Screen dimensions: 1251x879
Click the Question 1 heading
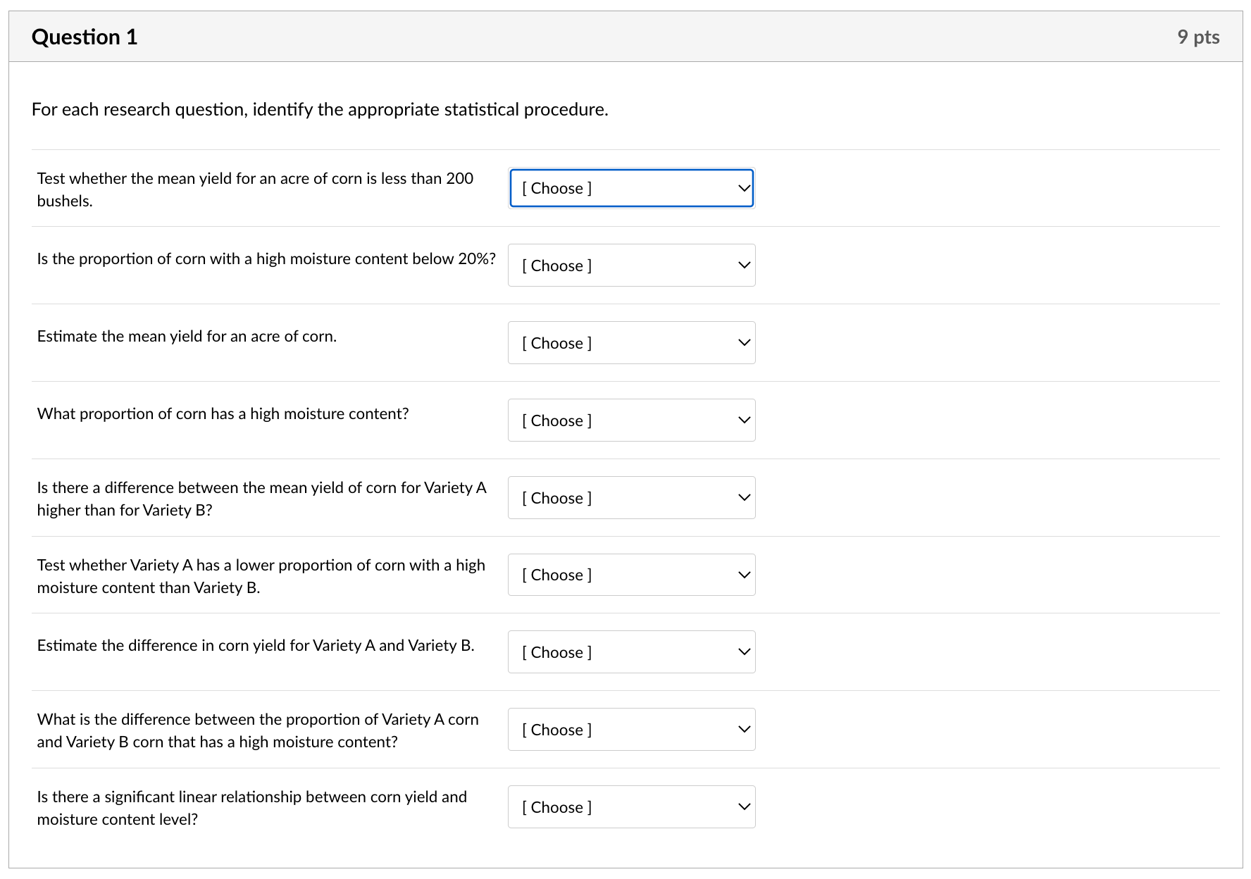[85, 37]
